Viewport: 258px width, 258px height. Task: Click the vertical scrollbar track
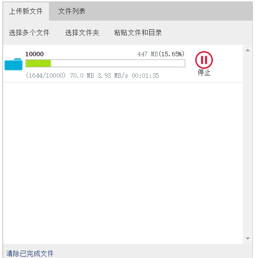[x=247, y=144]
